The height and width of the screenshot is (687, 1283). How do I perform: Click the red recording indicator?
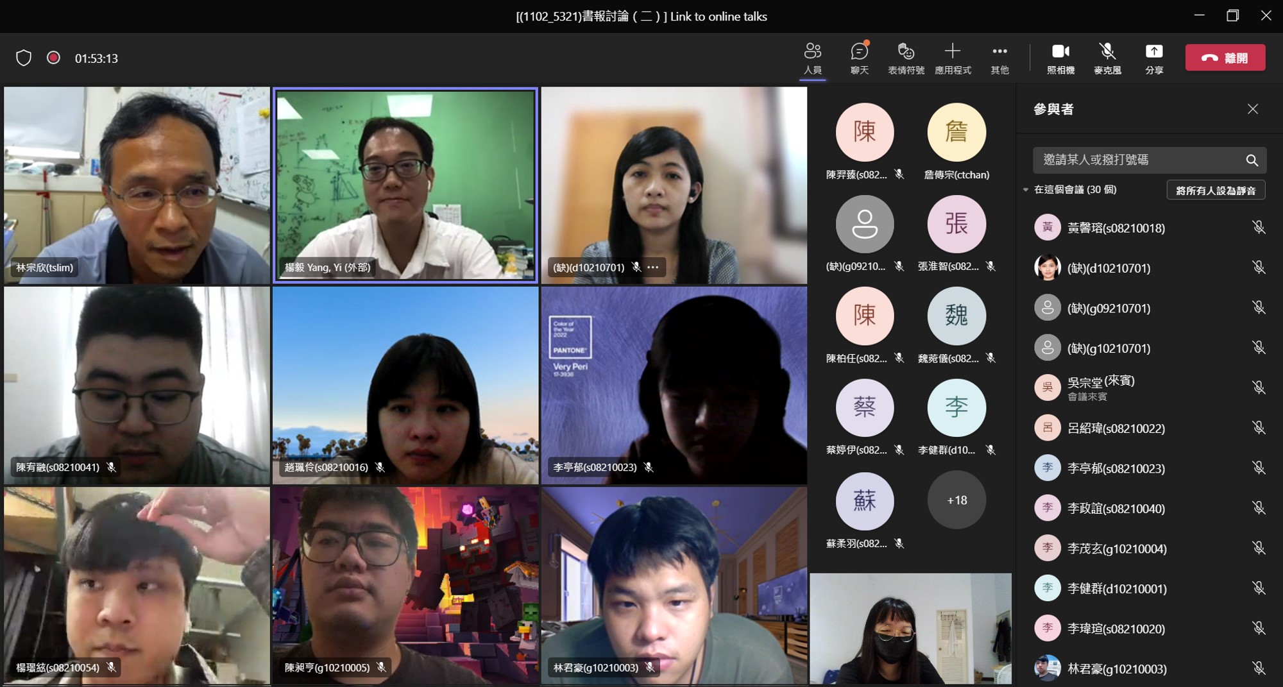(x=54, y=58)
